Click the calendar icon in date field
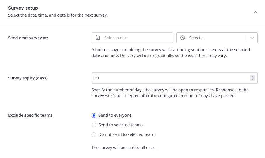This screenshot has height=158, width=265. pyautogui.click(x=98, y=38)
